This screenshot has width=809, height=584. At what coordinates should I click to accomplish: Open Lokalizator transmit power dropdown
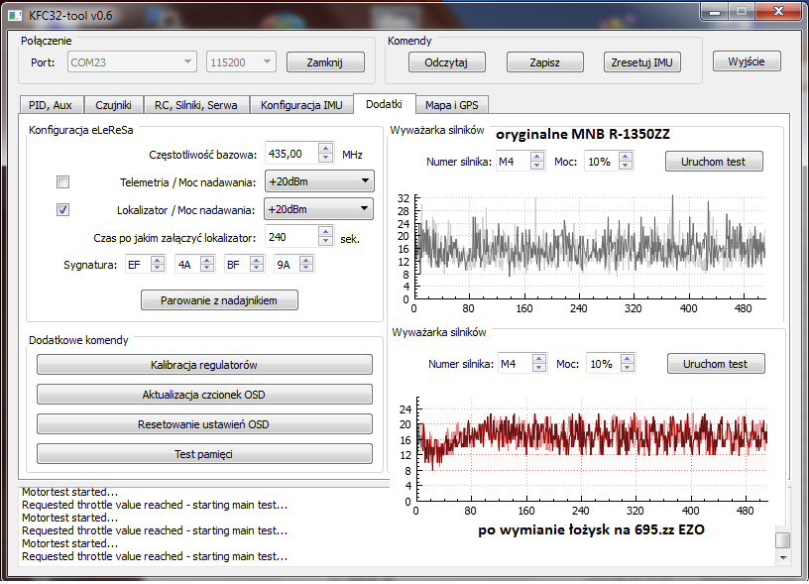(x=318, y=209)
